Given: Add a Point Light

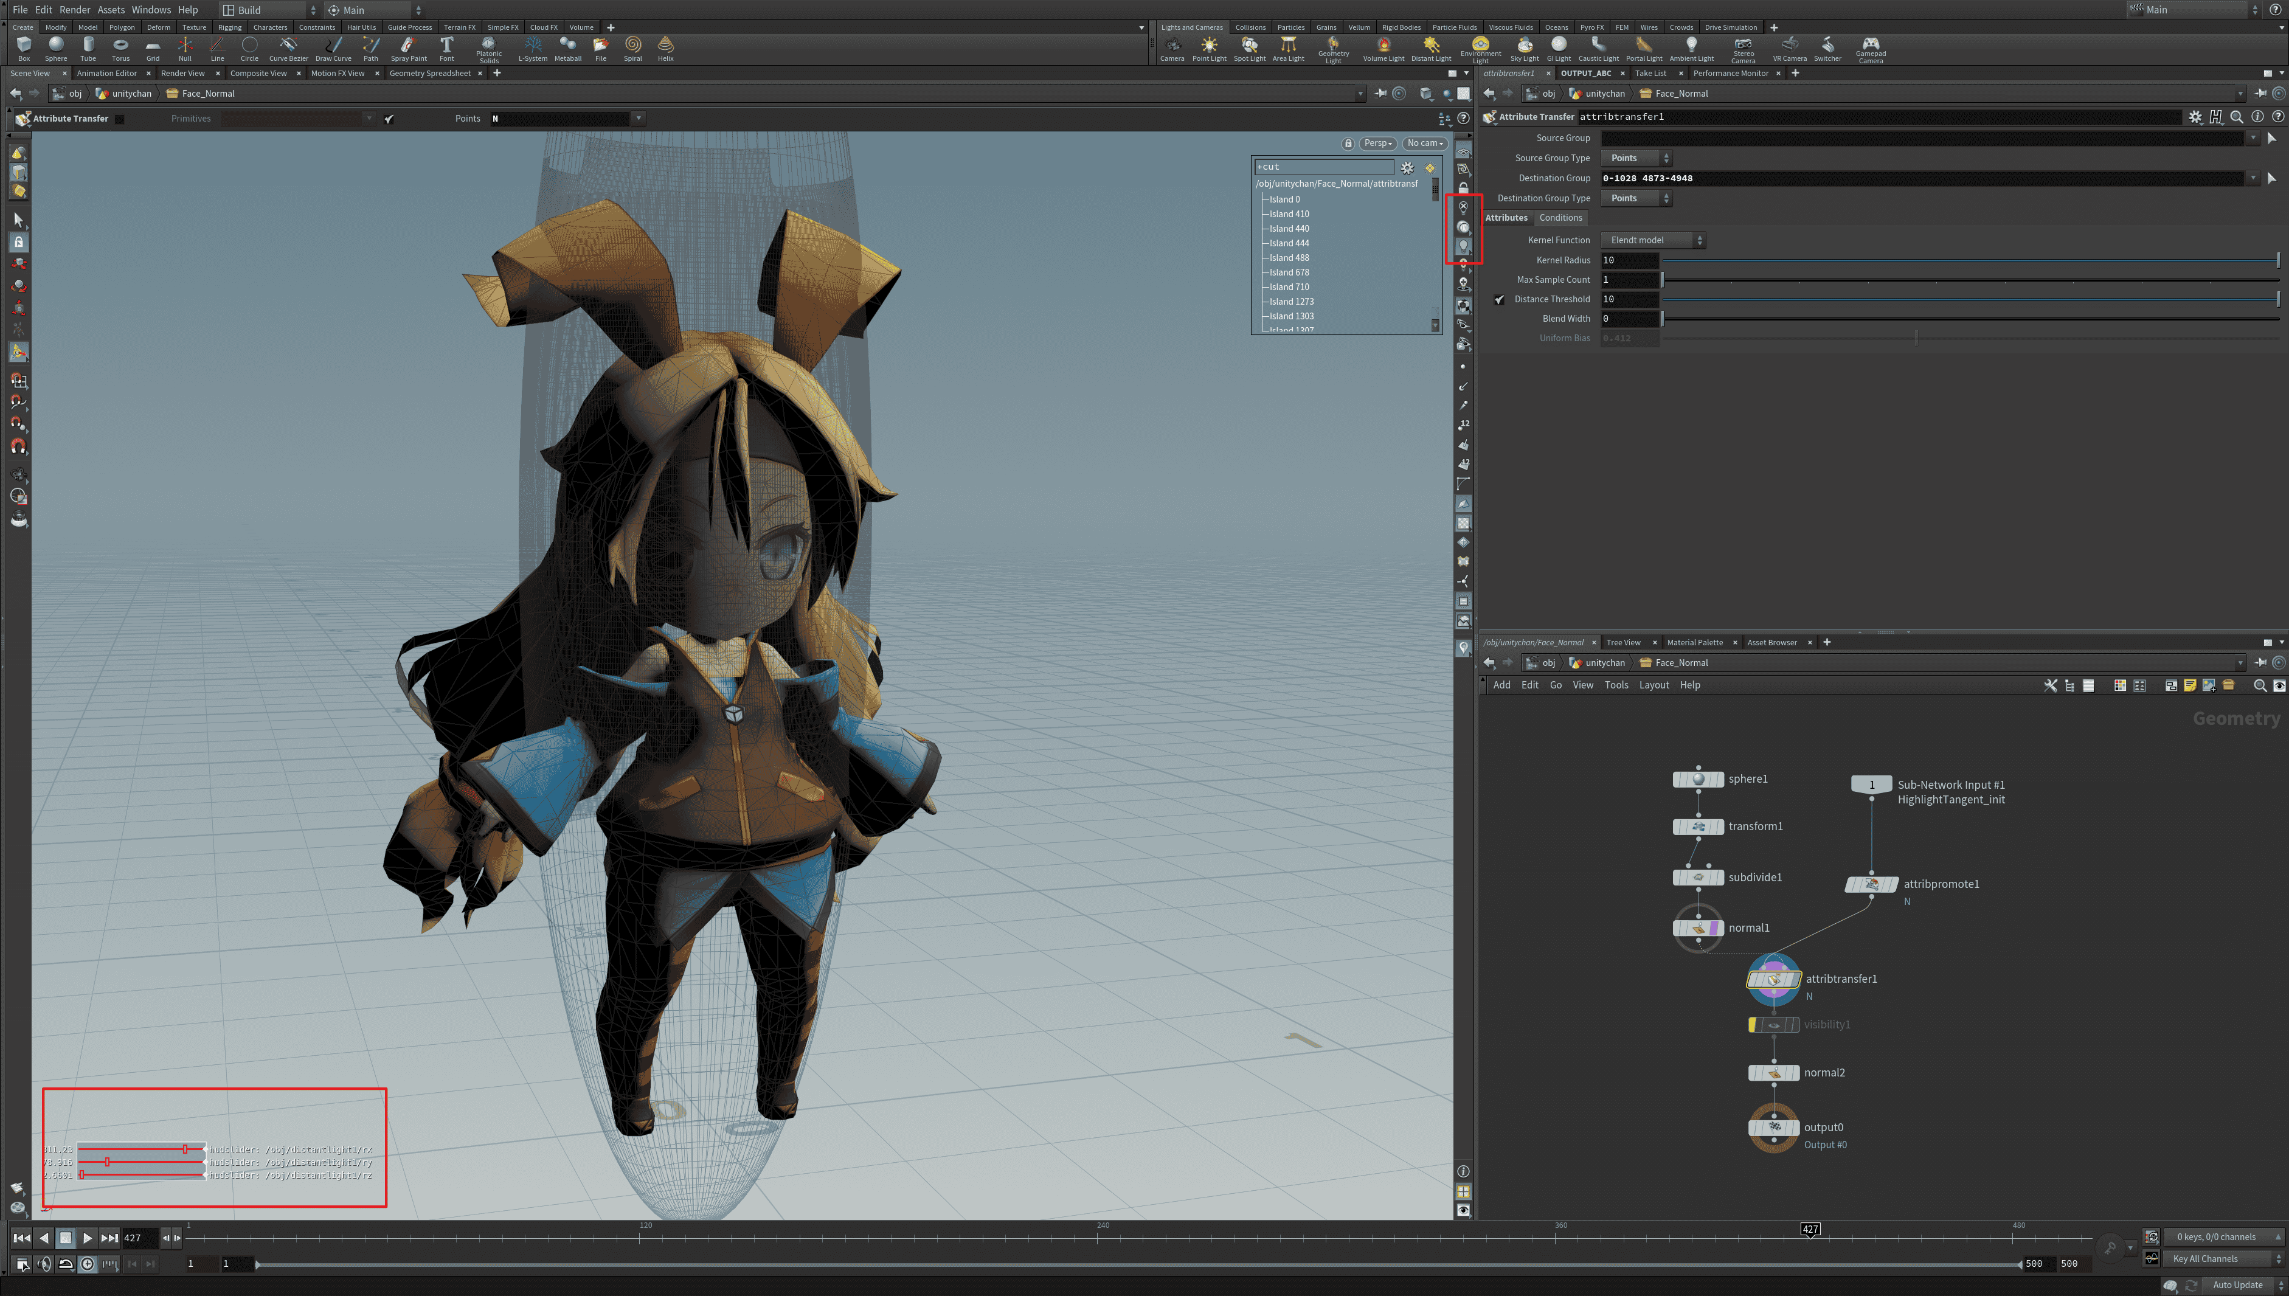Looking at the screenshot, I should (1210, 49).
